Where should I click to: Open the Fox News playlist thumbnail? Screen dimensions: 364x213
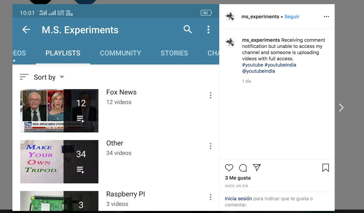coord(59,111)
